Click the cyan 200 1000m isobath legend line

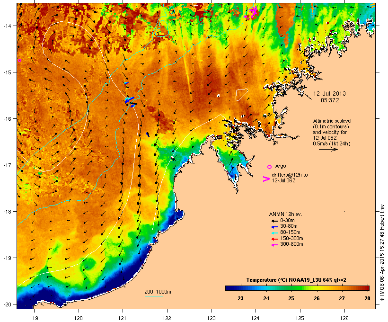(x=154, y=296)
